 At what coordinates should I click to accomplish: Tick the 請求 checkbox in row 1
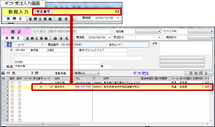click(20, 83)
